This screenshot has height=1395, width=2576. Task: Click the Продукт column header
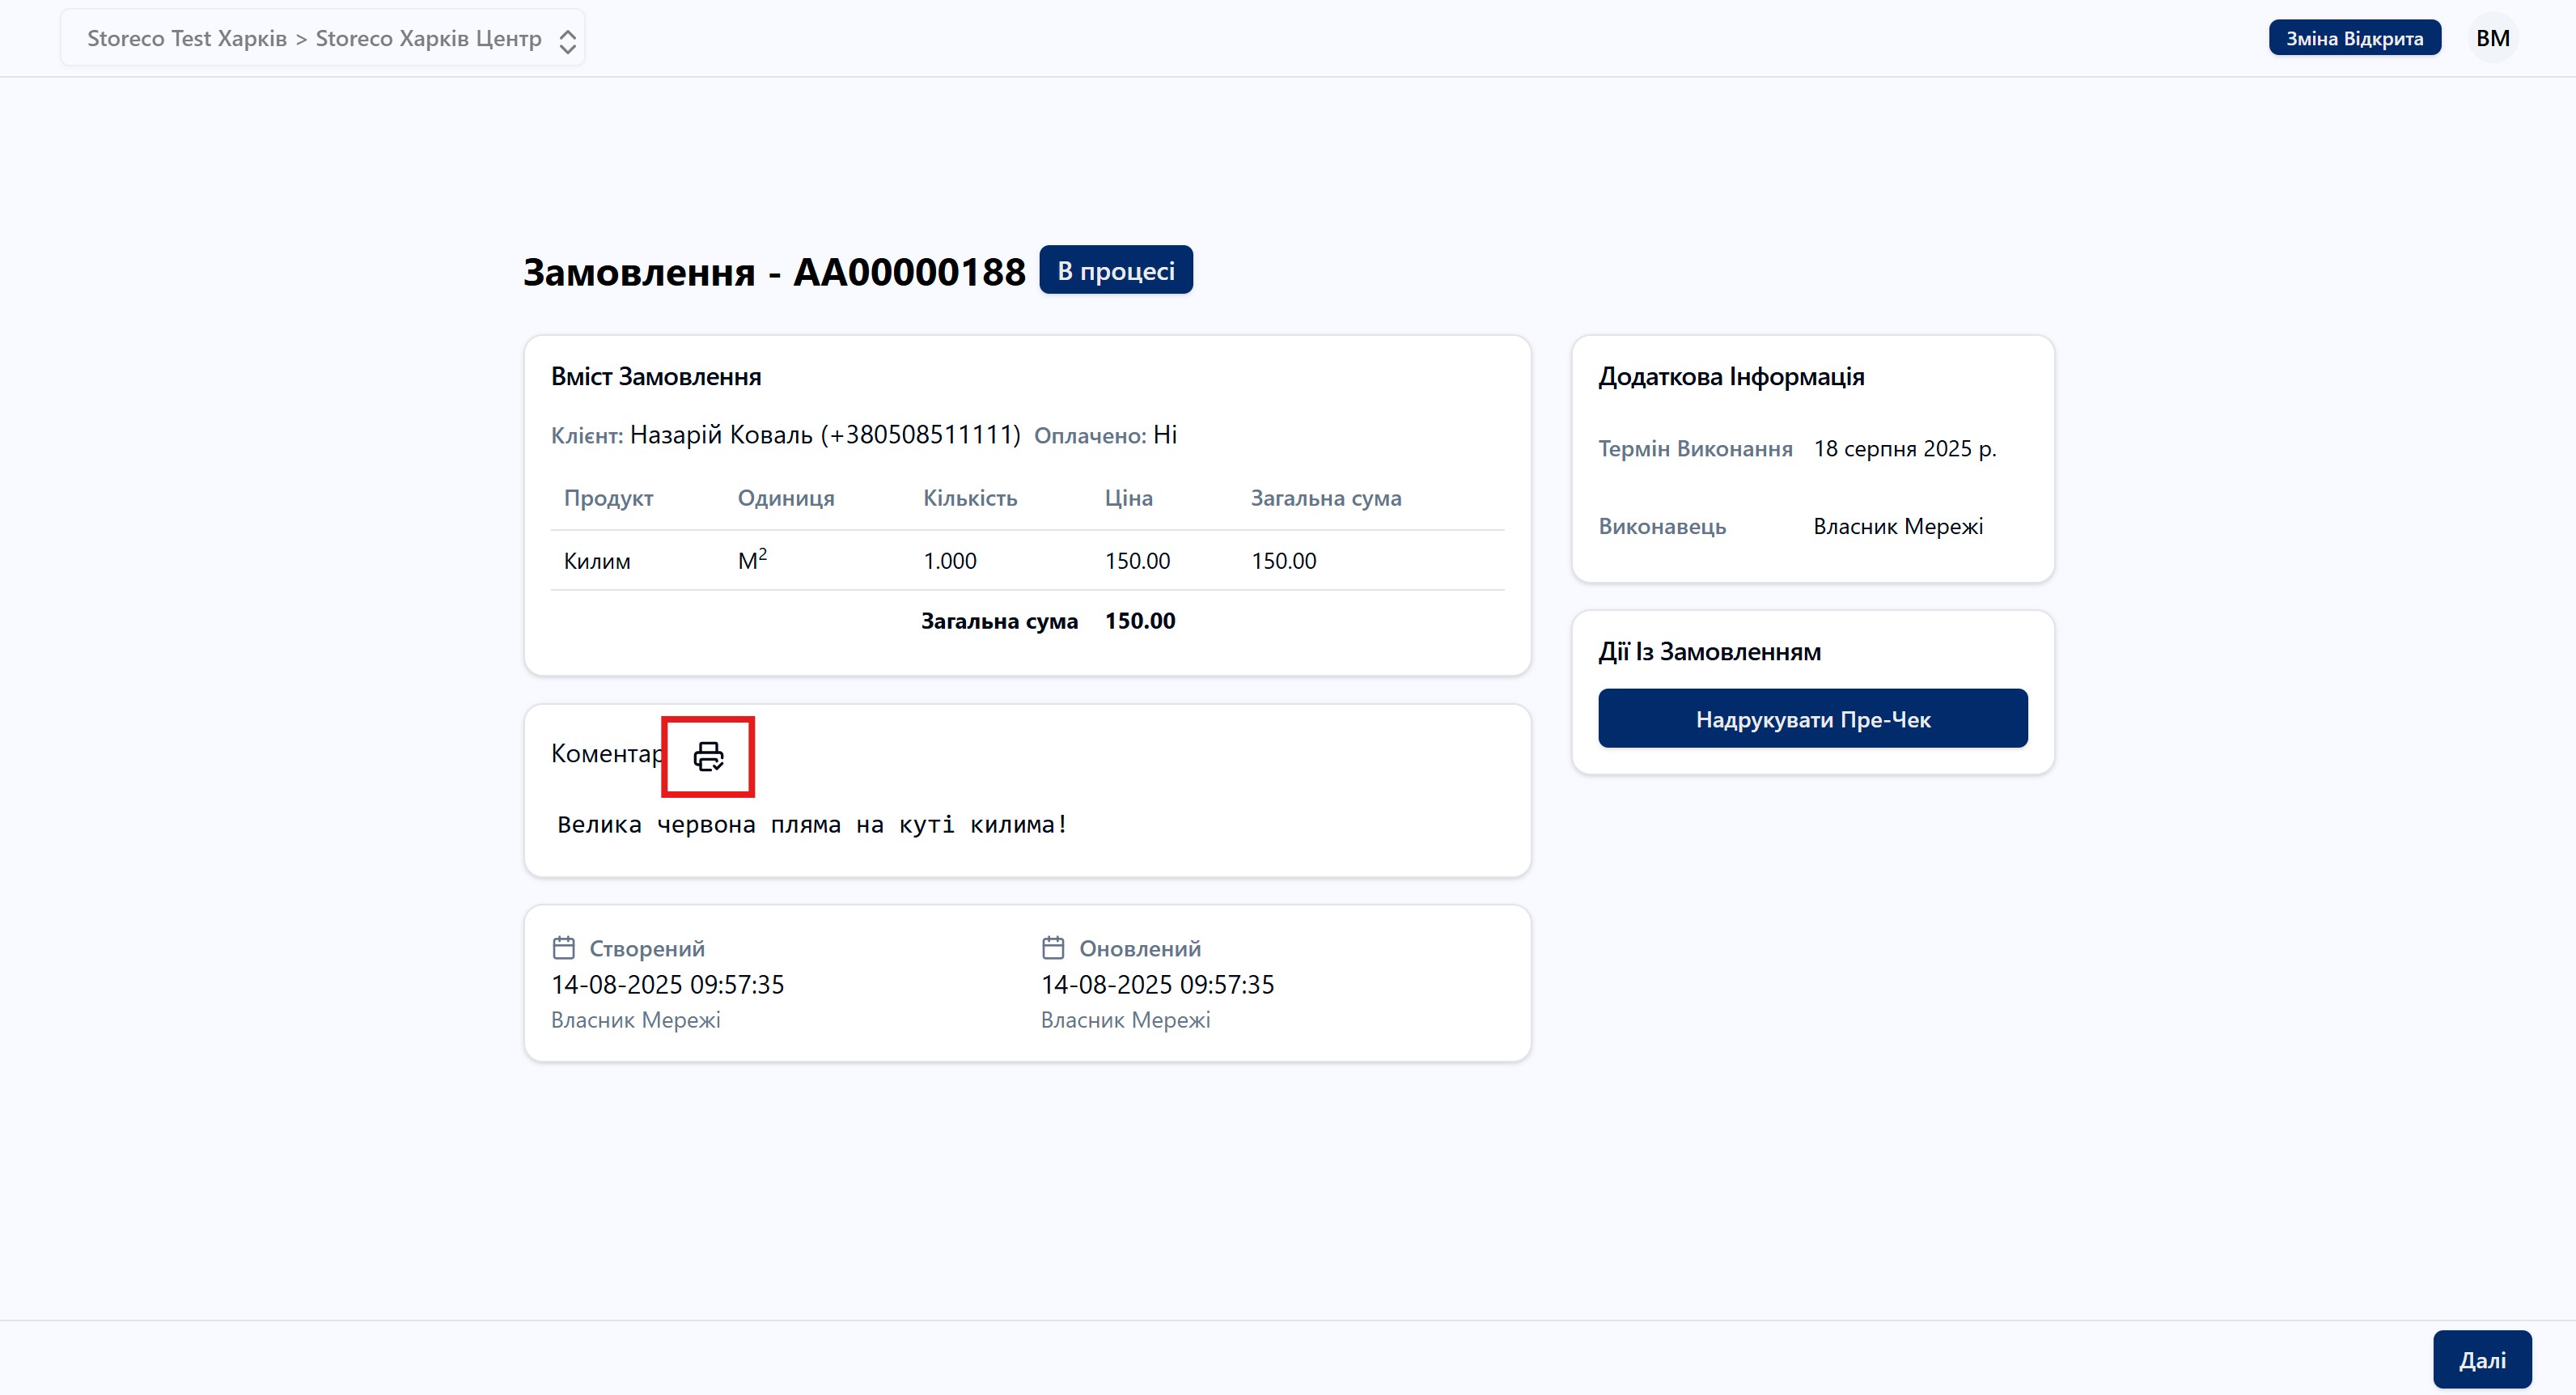coord(608,498)
